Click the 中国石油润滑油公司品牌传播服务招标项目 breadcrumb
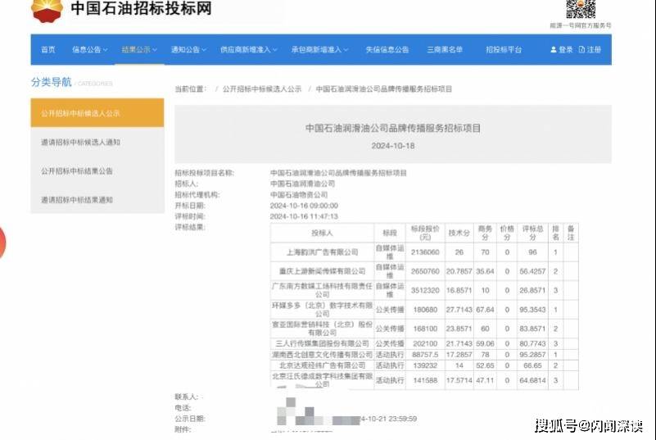This screenshot has height=440, width=656. (x=383, y=88)
